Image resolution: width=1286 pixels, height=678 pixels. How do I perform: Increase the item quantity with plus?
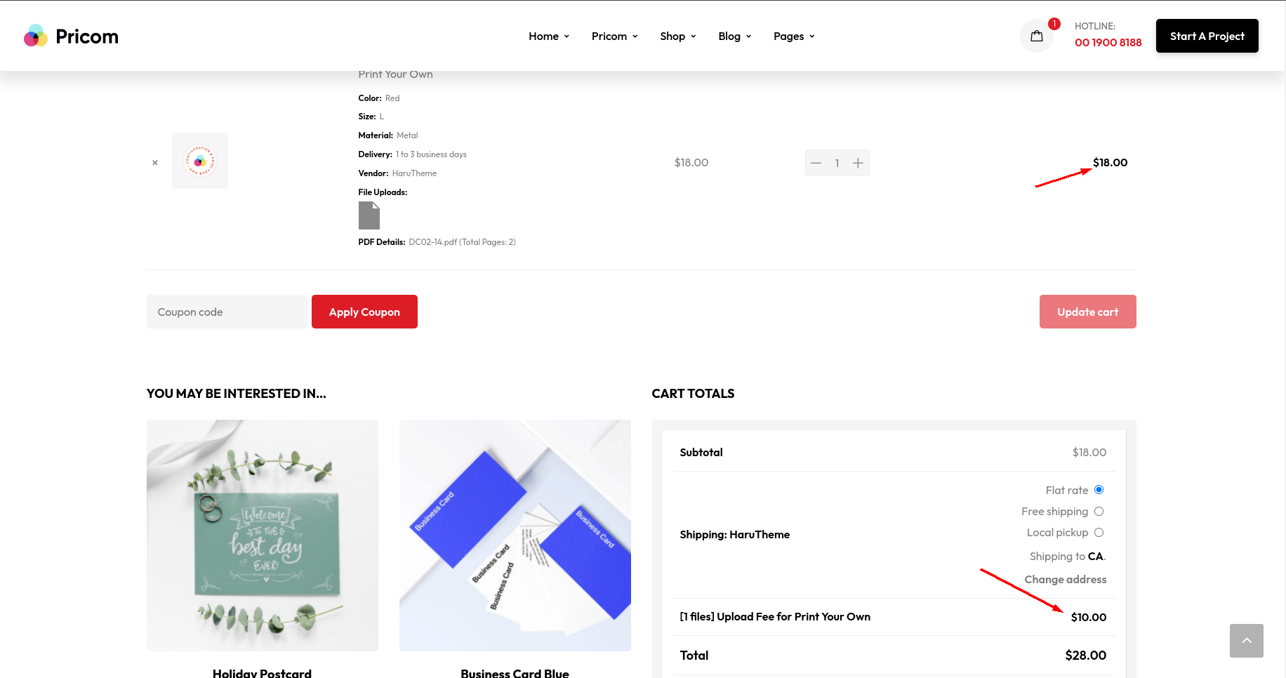pos(858,163)
